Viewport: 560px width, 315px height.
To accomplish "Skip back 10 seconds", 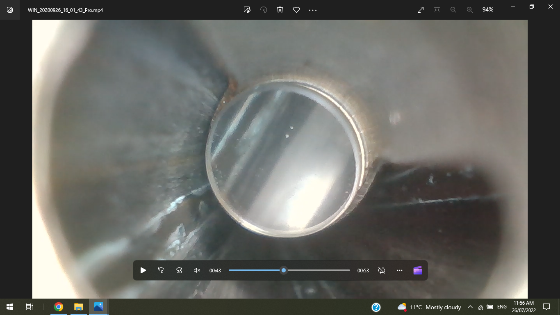I will click(161, 270).
